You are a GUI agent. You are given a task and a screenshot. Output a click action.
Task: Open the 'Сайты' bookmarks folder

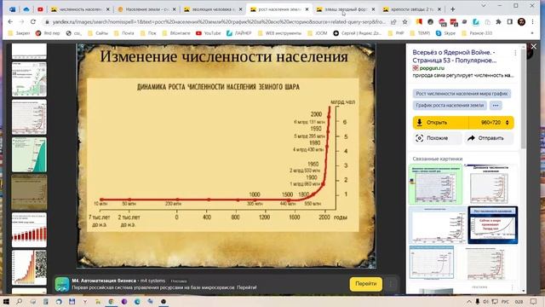click(x=98, y=33)
